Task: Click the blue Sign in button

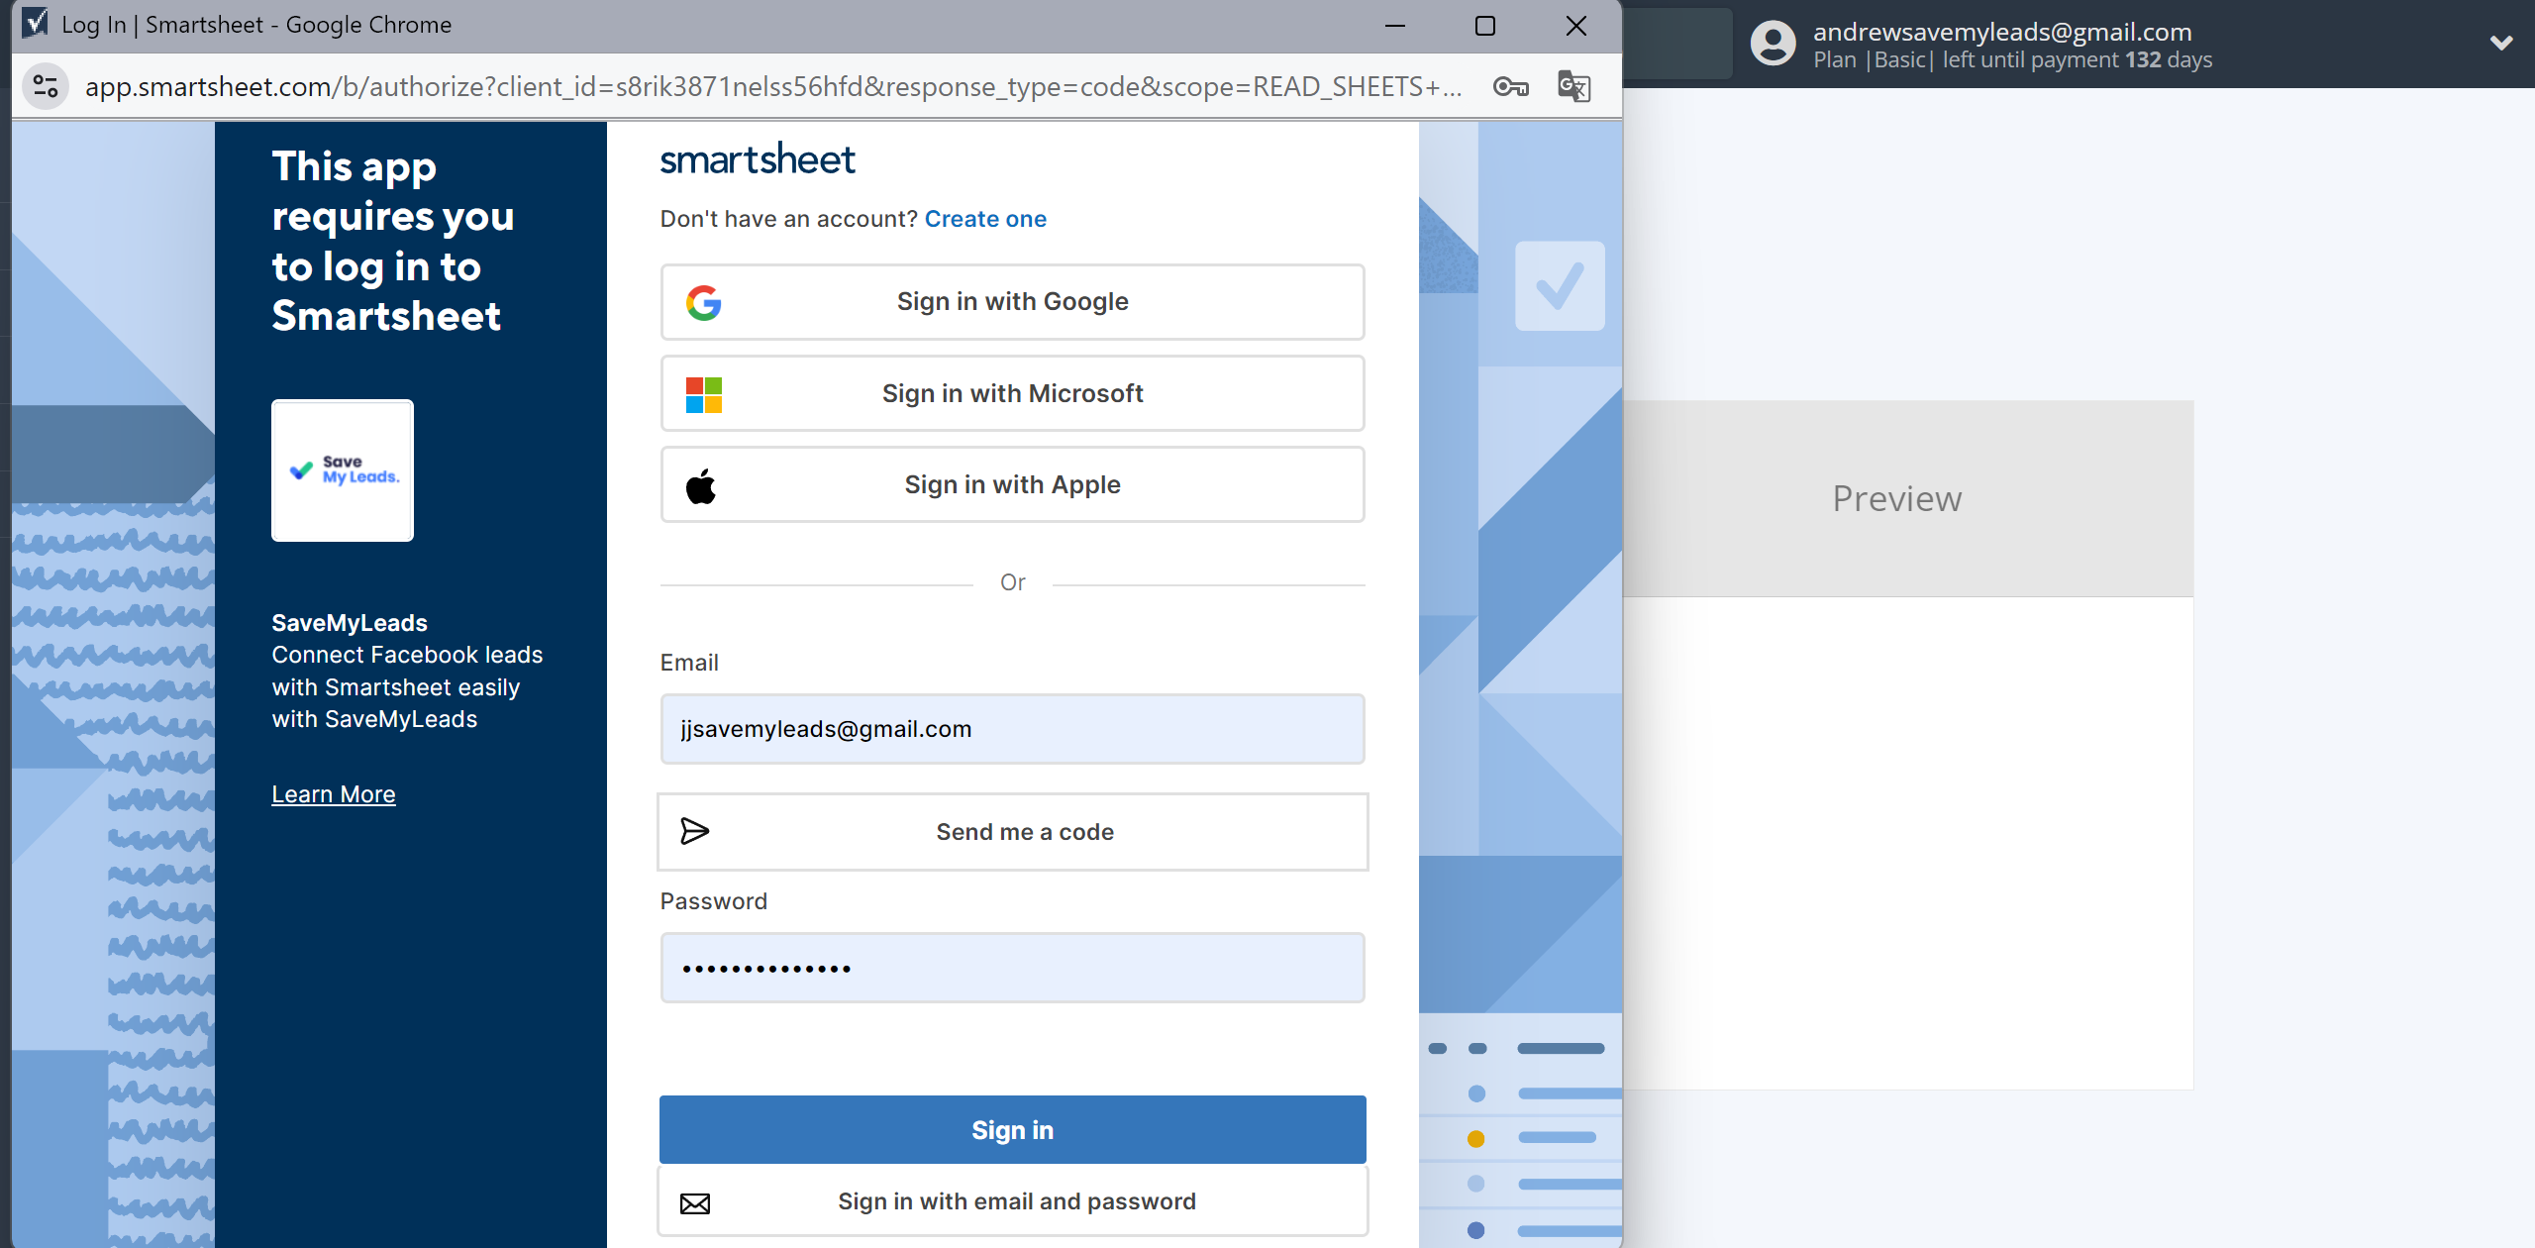Action: (x=1012, y=1130)
